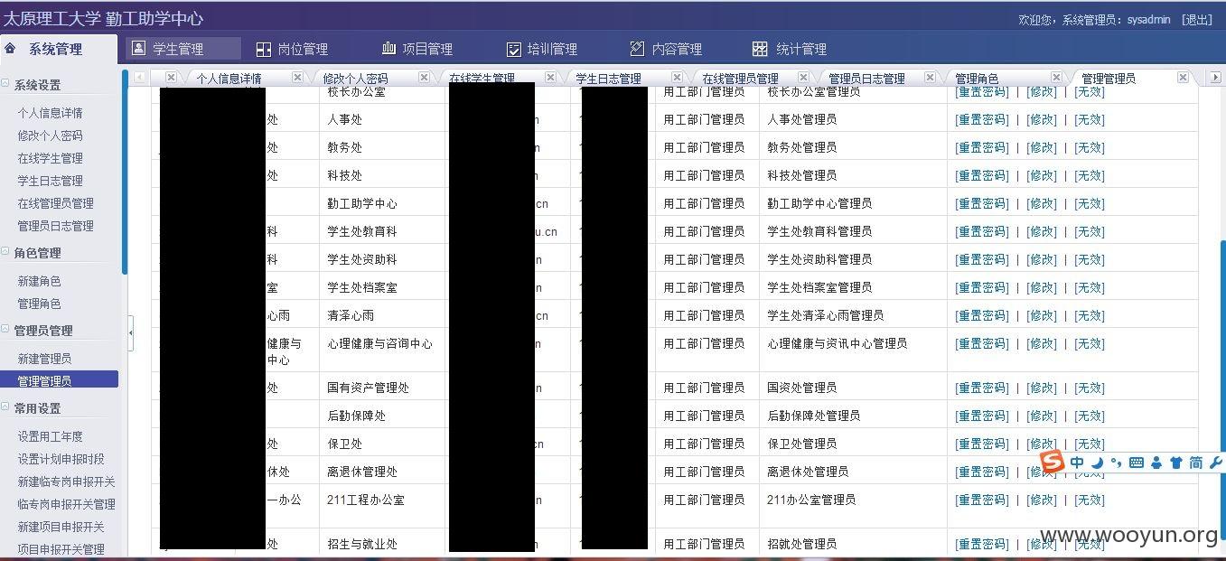The image size is (1226, 561).
Task: Click 修改 for 教务处管理员
Action: click(1042, 147)
